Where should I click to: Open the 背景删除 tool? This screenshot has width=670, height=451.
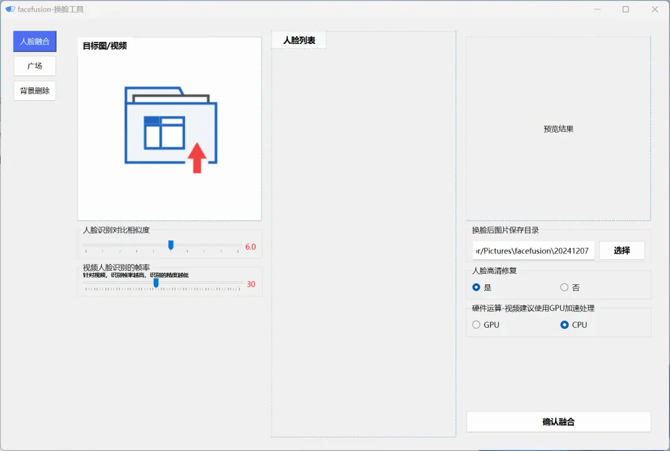(34, 90)
